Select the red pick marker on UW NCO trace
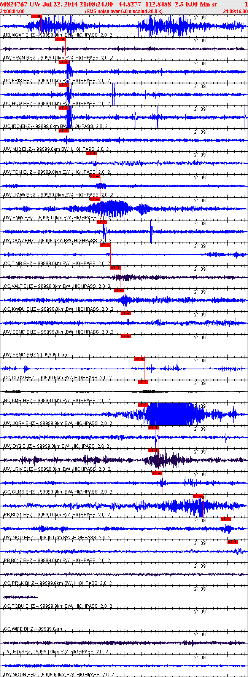This screenshot has height=677, width=248. (226, 519)
